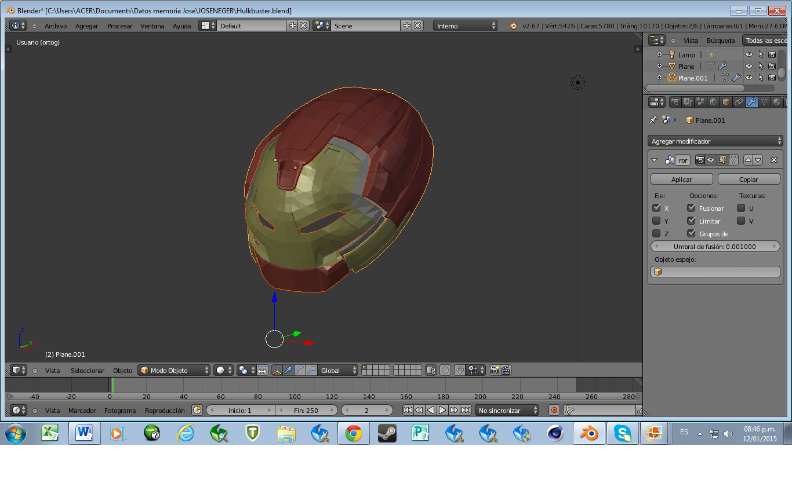Open Skype from the taskbar
This screenshot has width=792, height=483.
pyautogui.click(x=623, y=433)
